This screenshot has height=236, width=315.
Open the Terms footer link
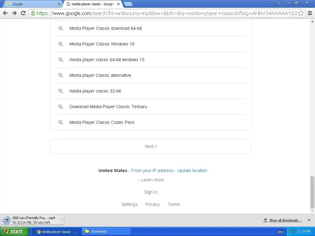pos(174,204)
